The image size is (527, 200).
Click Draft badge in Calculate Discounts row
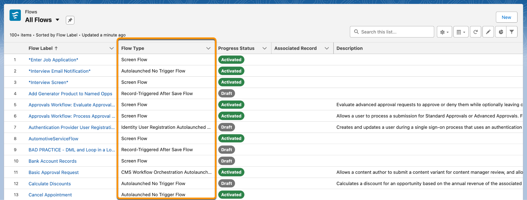point(226,183)
